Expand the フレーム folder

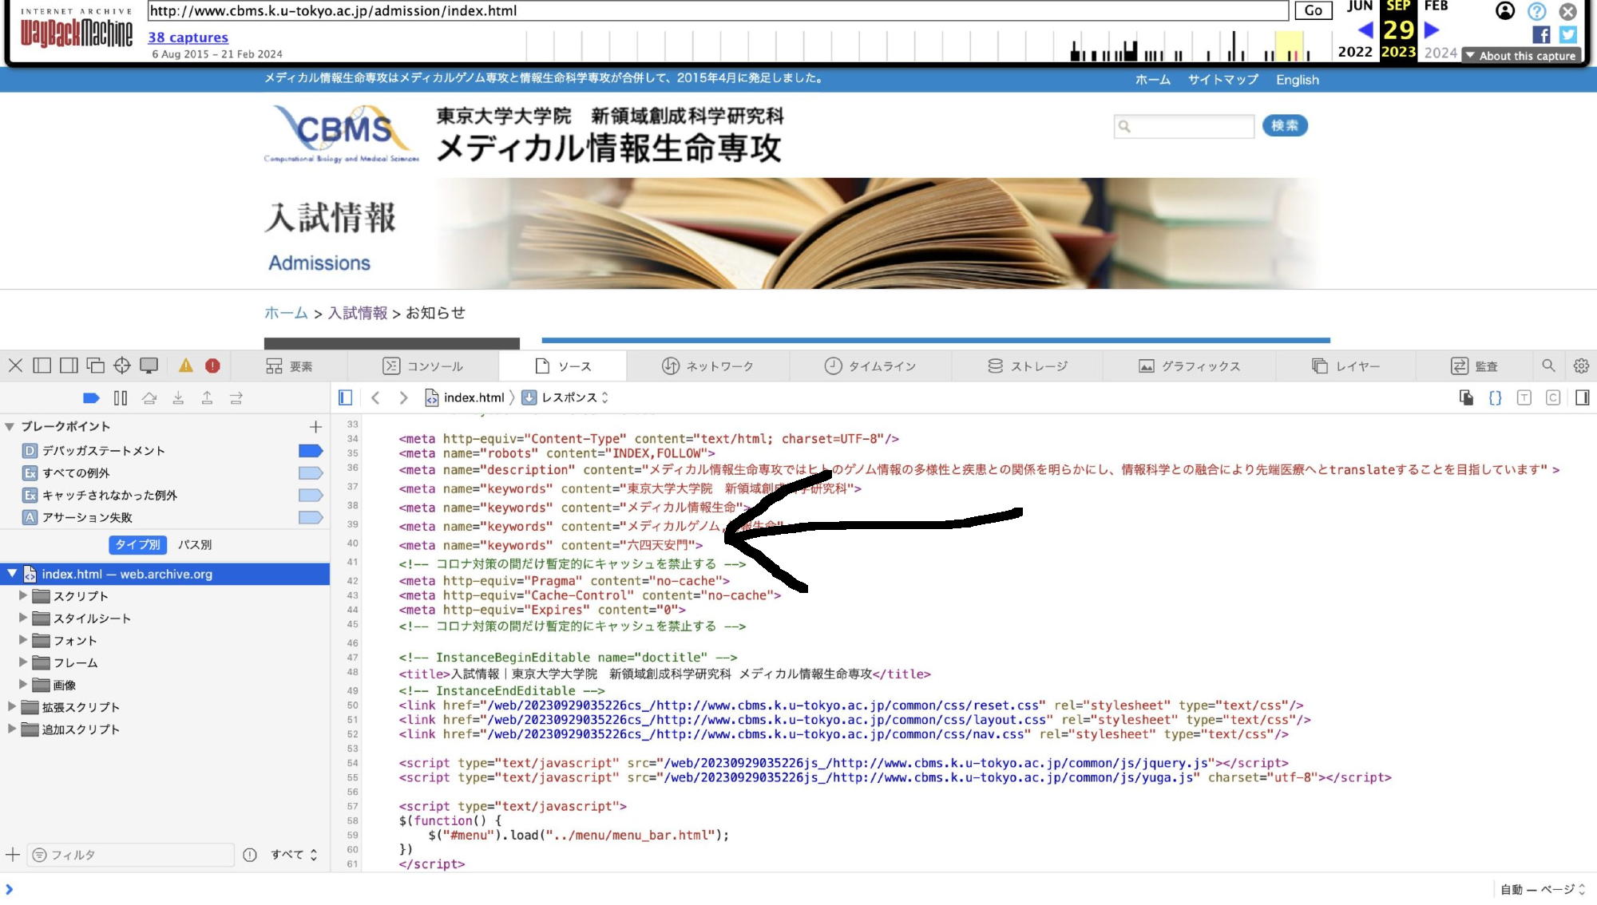(23, 663)
